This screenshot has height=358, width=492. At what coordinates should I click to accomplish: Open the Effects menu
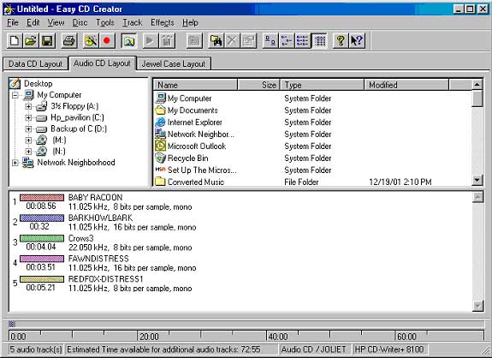[163, 22]
